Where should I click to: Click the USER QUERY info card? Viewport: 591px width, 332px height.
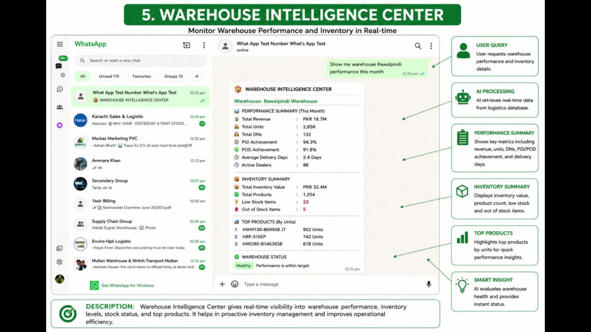pyautogui.click(x=495, y=57)
